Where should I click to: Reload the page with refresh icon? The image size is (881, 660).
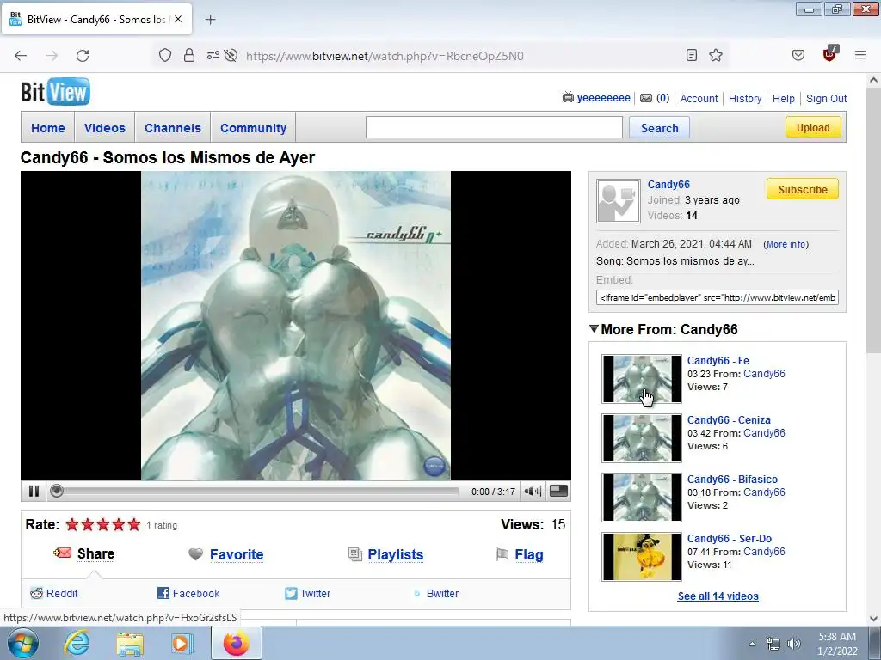[83, 56]
